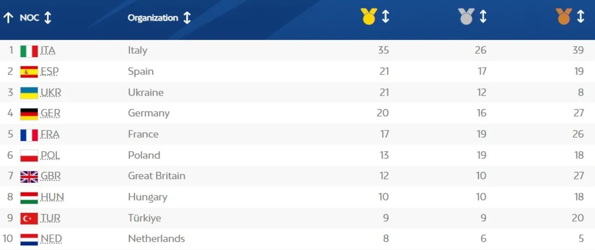Click the Türkiye flag icon
The width and height of the screenshot is (595, 250).
click(x=29, y=218)
